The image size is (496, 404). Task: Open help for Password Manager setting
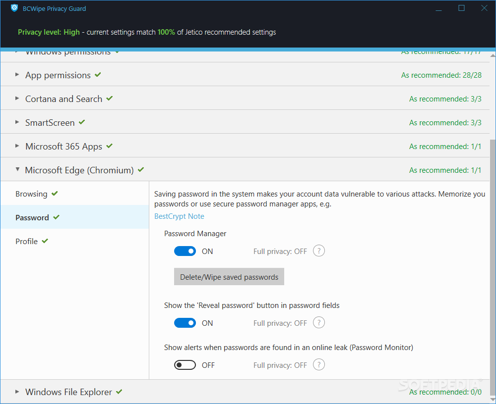coord(319,251)
